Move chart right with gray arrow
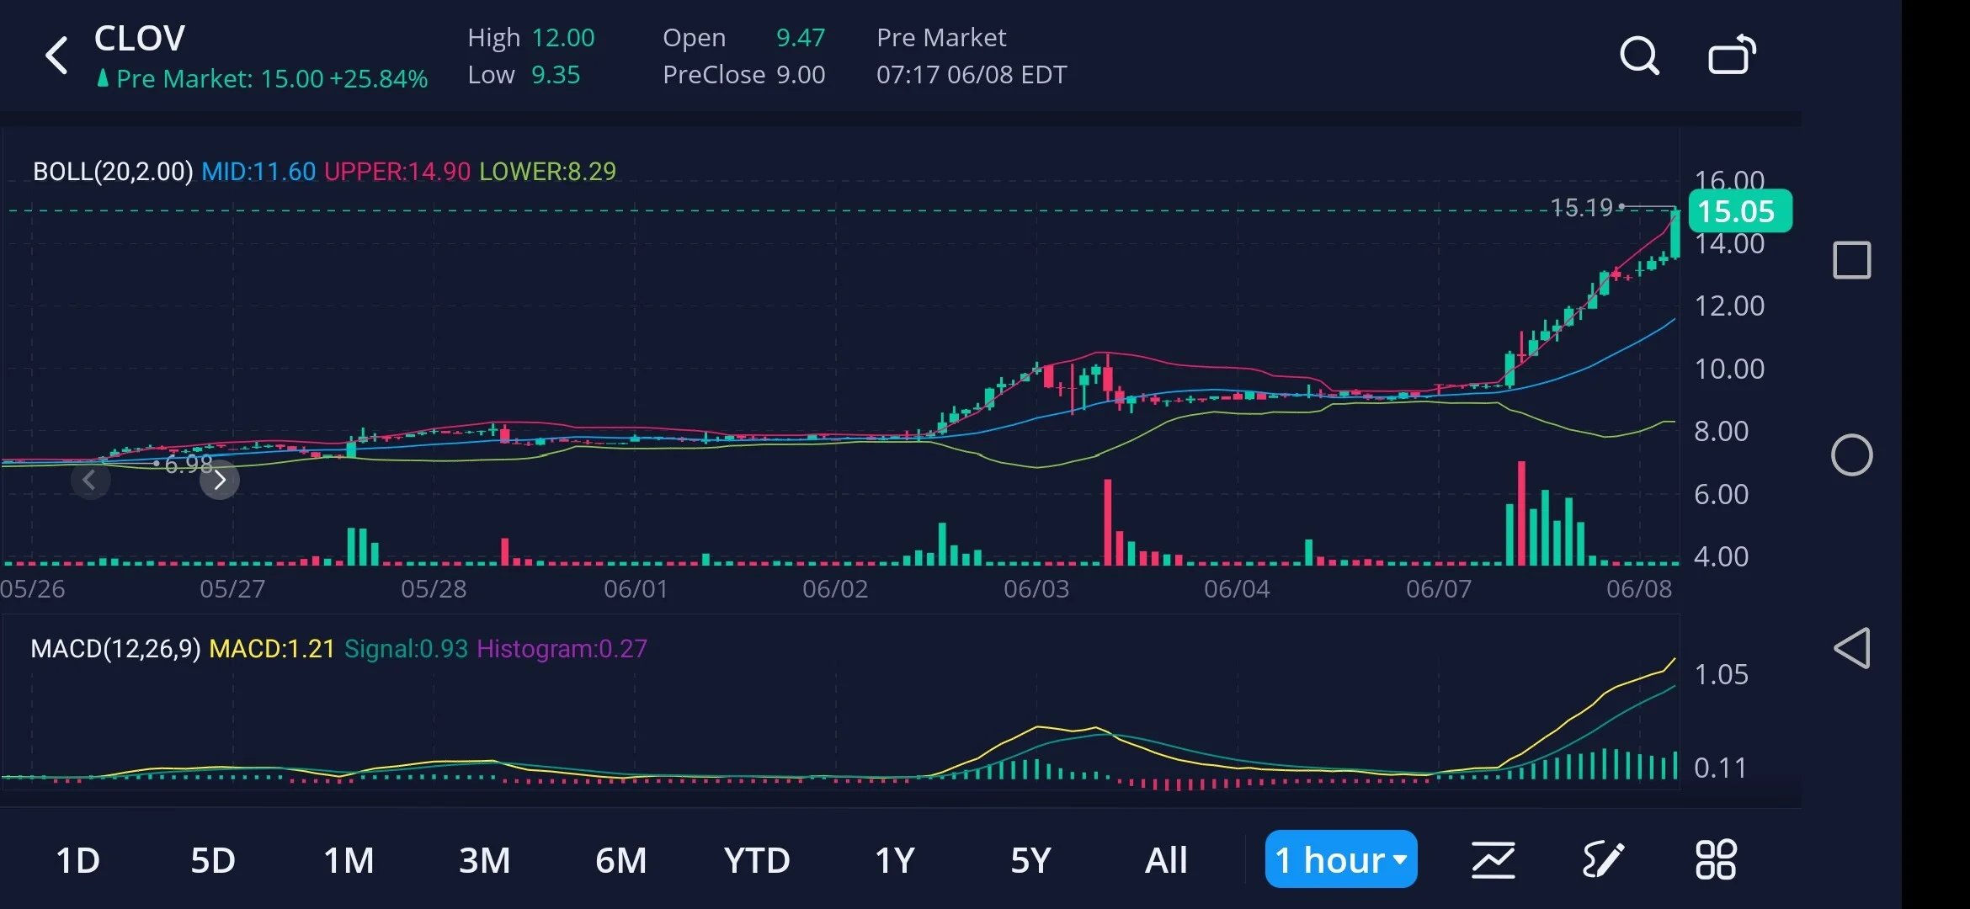 pyautogui.click(x=220, y=480)
